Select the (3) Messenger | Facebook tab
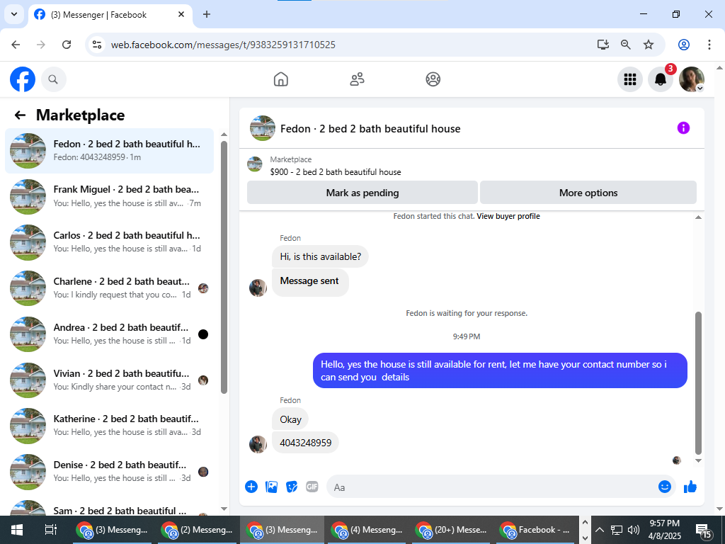The width and height of the screenshot is (725, 544). [x=110, y=15]
